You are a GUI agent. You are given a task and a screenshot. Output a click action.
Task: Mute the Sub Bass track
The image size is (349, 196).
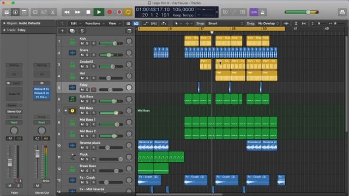[82, 101]
